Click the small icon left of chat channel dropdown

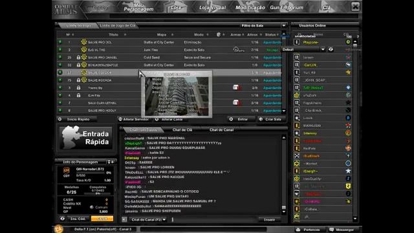pos(124,219)
